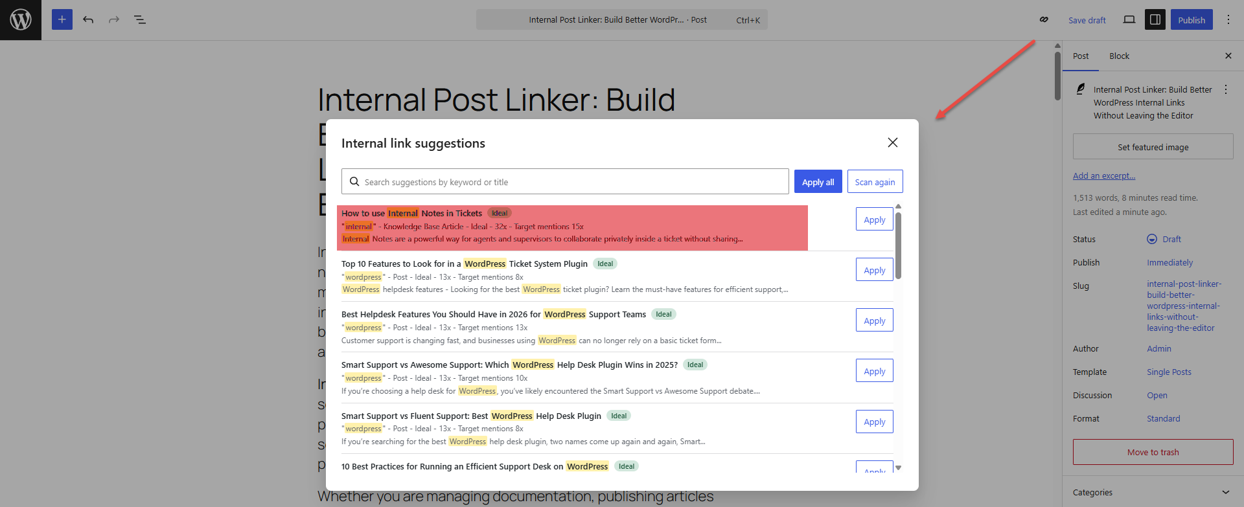The image size is (1244, 507).
Task: Click the scroll-up arrow in suggestions list
Action: pyautogui.click(x=898, y=207)
